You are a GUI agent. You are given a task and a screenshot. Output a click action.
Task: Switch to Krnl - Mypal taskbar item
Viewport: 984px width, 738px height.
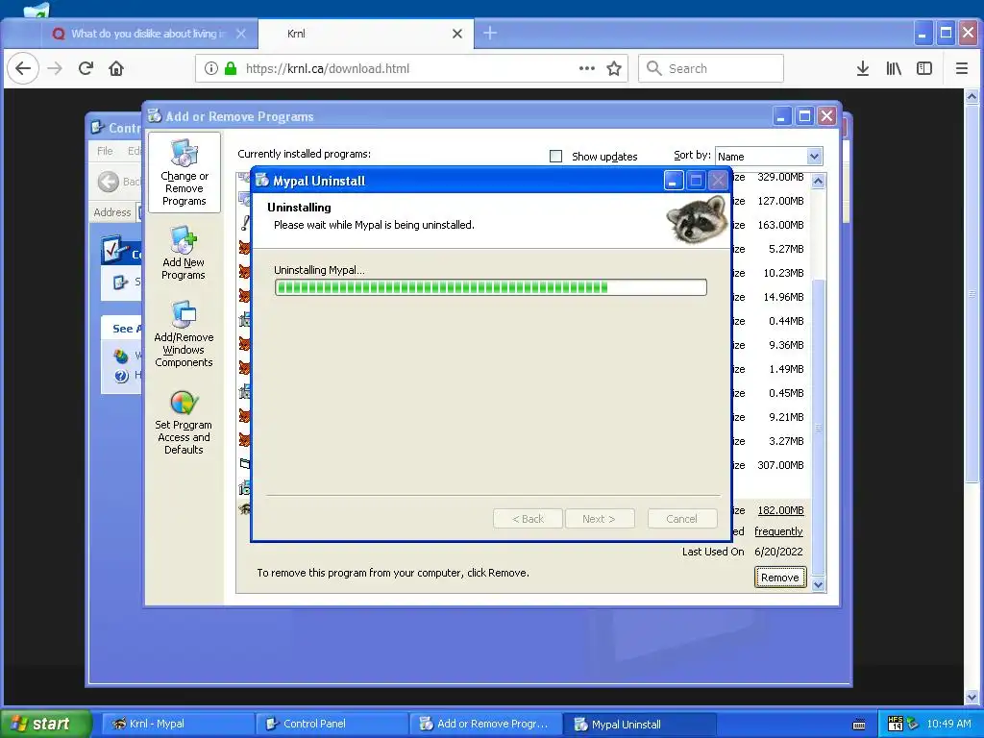point(178,724)
